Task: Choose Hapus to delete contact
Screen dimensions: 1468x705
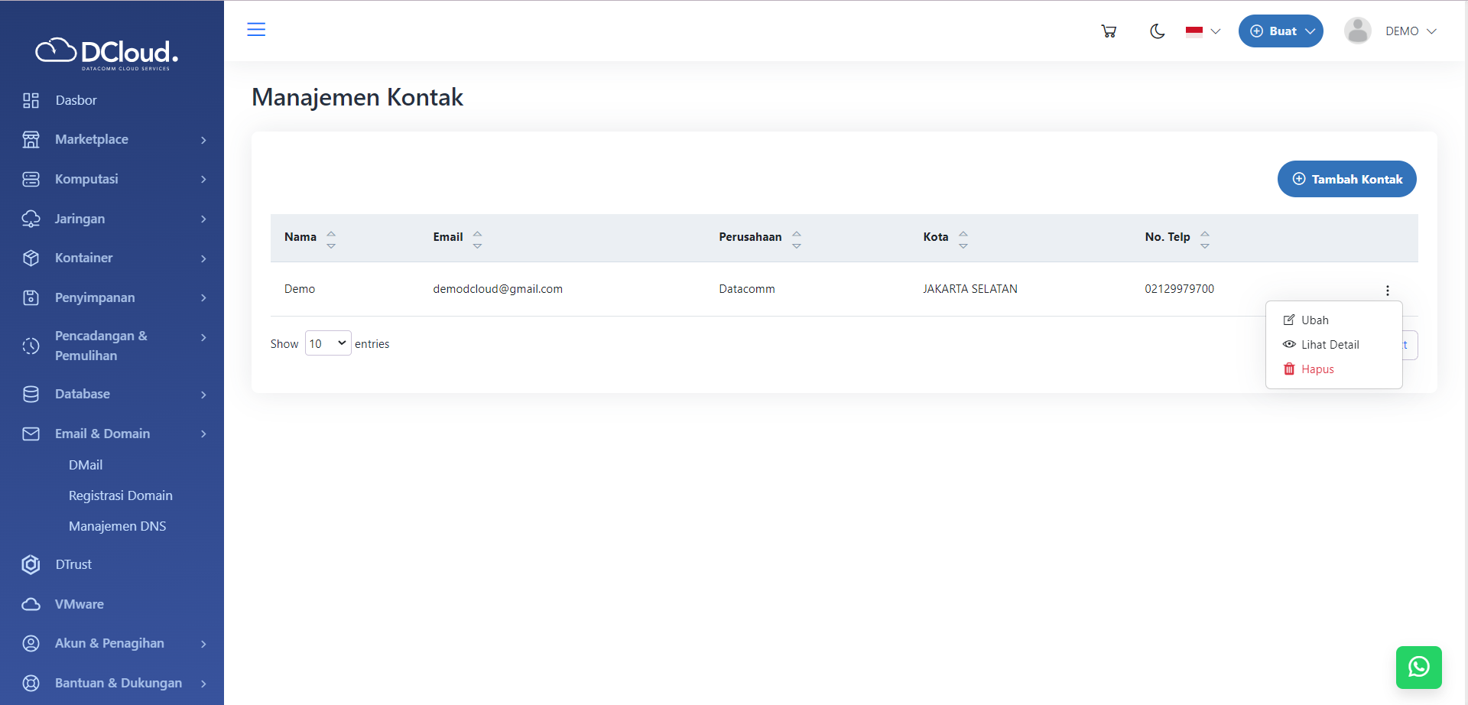Action: coord(1317,369)
